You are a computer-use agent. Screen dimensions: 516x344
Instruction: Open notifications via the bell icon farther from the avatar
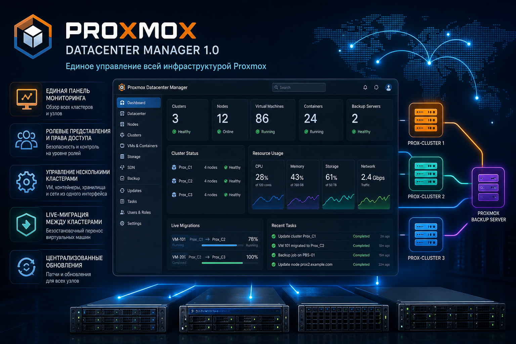click(365, 87)
